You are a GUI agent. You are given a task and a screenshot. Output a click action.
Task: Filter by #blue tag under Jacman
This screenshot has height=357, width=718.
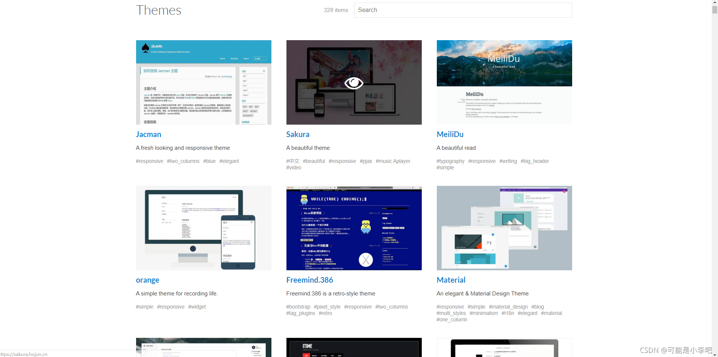point(209,161)
